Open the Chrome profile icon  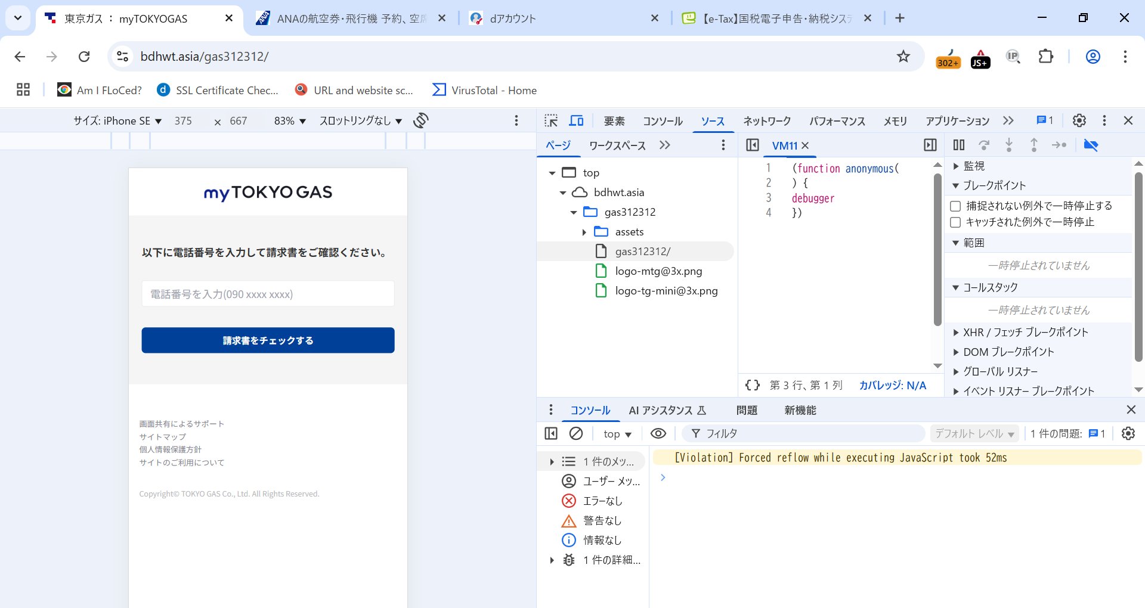click(1093, 57)
